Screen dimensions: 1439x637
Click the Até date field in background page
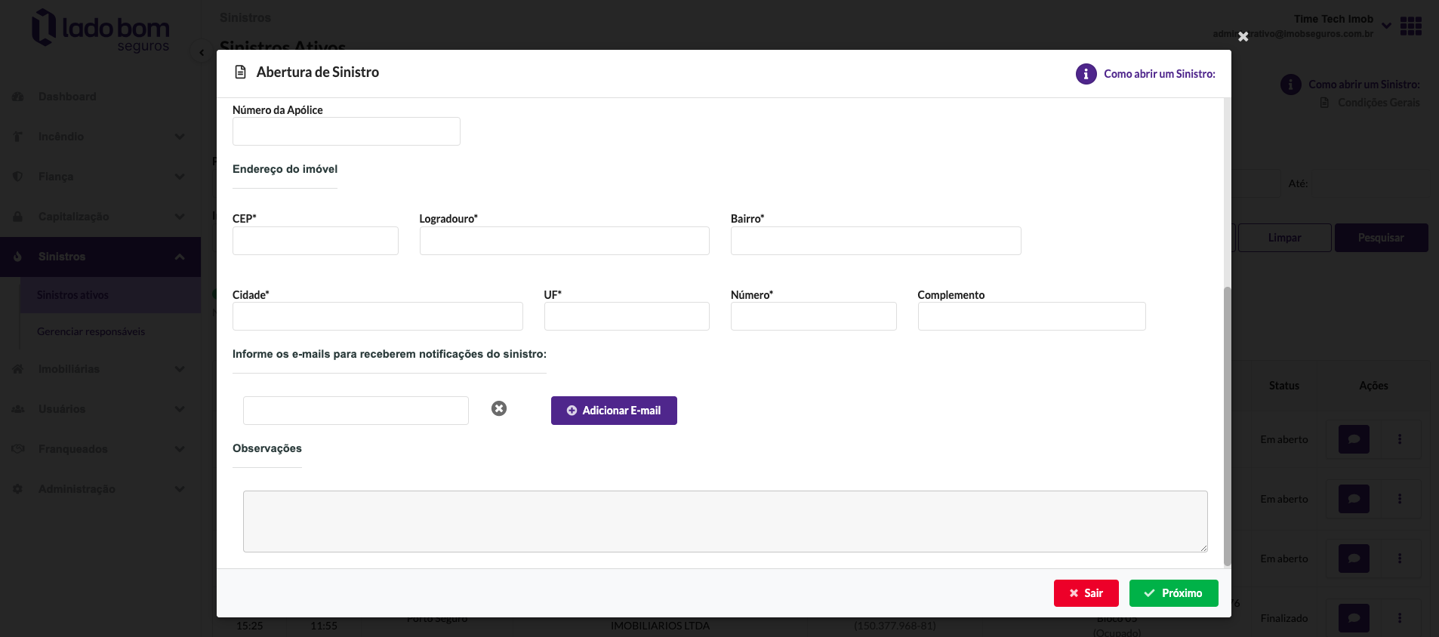point(1370,183)
